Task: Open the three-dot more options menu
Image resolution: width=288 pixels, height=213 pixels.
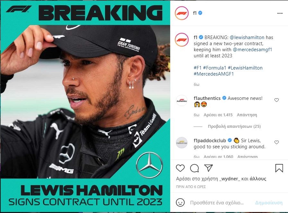Action: (280, 13)
